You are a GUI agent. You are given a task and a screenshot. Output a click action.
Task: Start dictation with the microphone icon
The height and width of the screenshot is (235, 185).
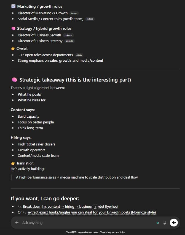click(165, 223)
